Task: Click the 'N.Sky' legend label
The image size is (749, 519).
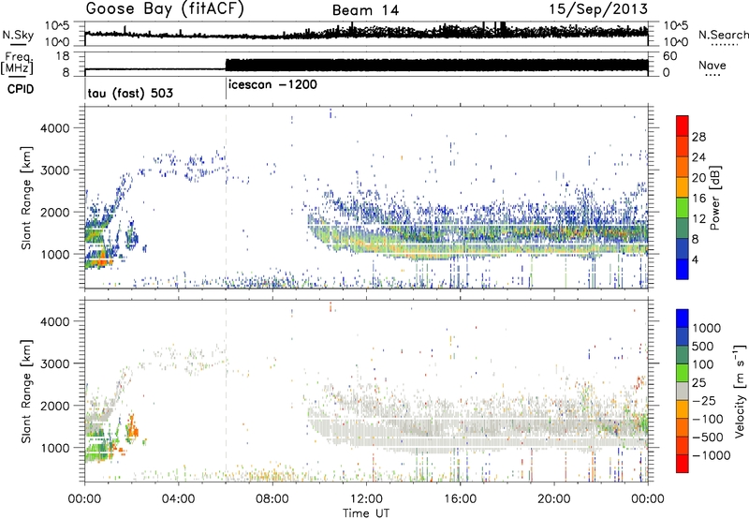Action: (18, 35)
